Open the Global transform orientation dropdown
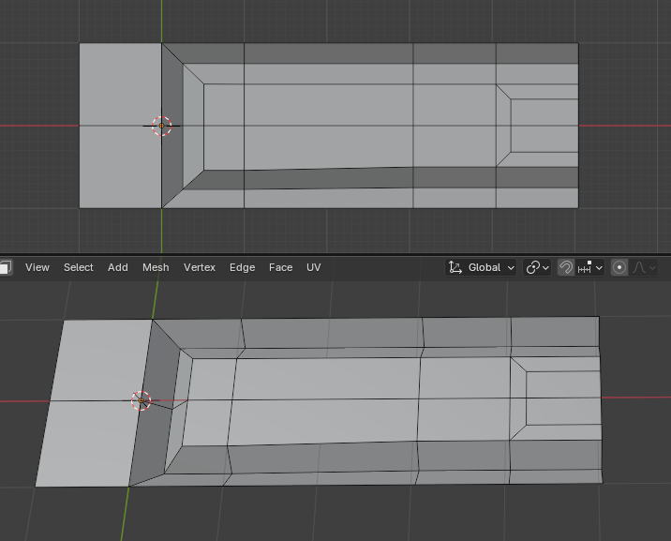This screenshot has height=541, width=671. click(483, 267)
